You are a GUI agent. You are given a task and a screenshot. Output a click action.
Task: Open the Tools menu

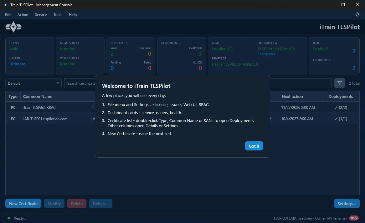coord(58,15)
